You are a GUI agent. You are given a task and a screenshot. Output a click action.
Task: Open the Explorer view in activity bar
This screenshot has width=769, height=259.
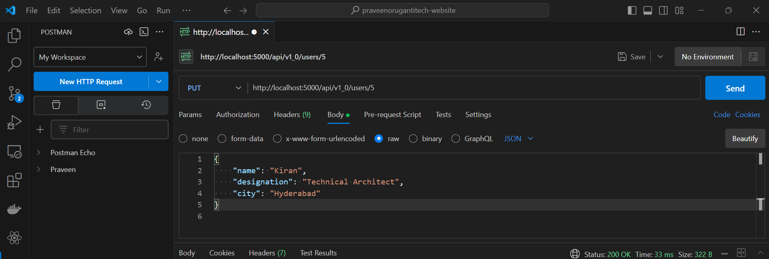coord(14,36)
